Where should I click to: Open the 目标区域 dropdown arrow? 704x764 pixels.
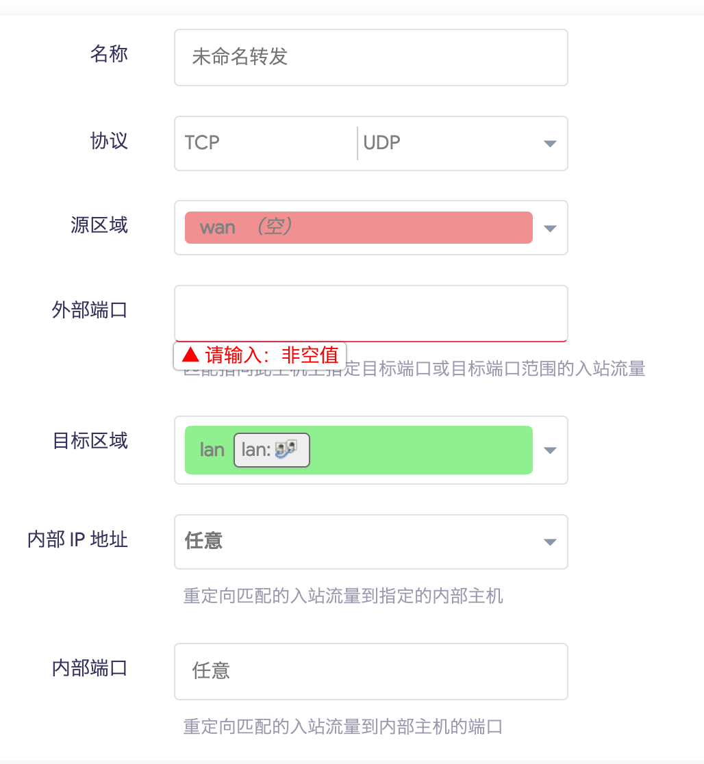coord(549,450)
